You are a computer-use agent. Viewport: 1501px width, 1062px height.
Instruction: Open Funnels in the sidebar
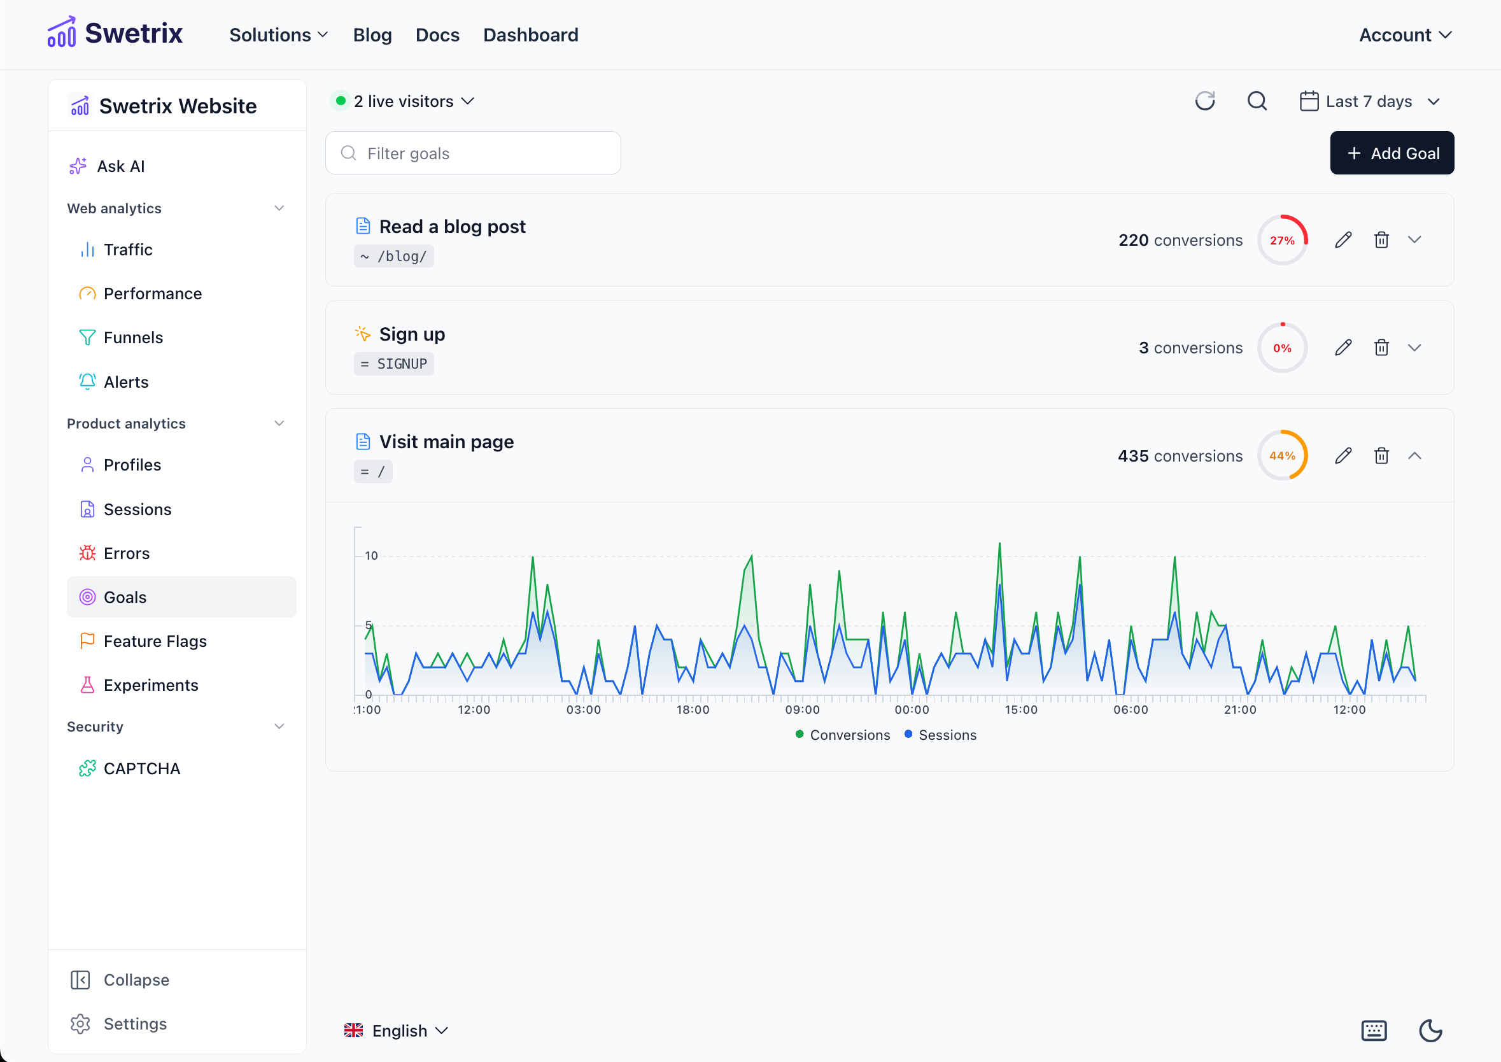pyautogui.click(x=132, y=337)
